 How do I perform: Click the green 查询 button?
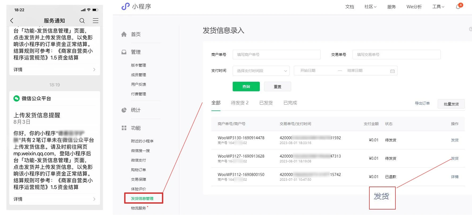(246, 87)
